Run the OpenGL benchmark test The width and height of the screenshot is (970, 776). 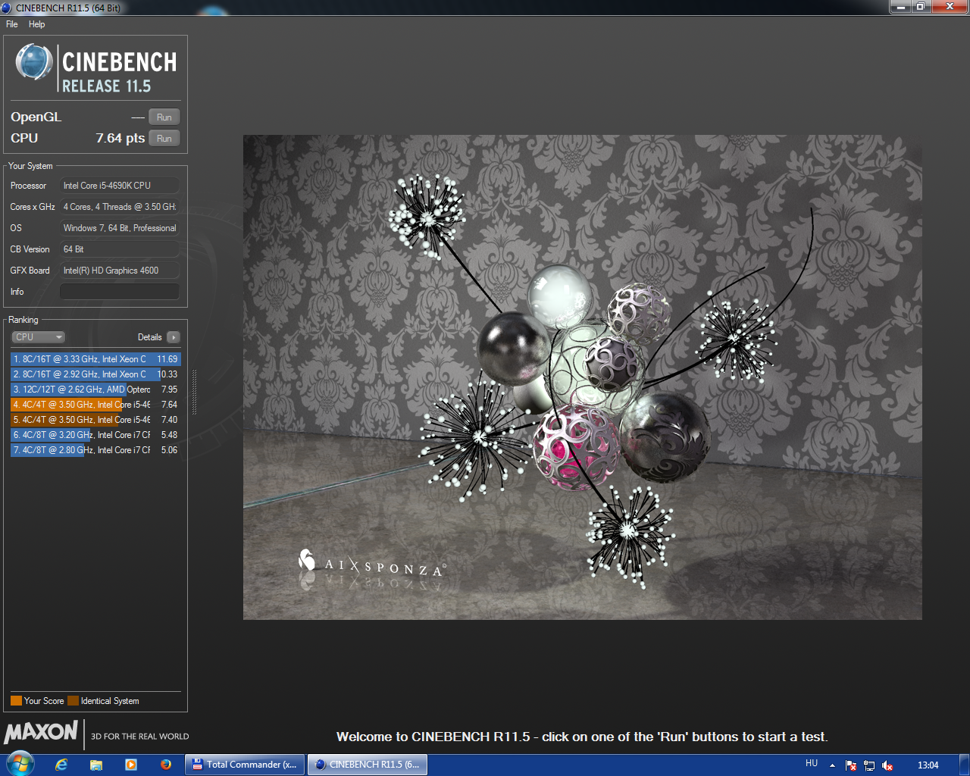click(164, 117)
